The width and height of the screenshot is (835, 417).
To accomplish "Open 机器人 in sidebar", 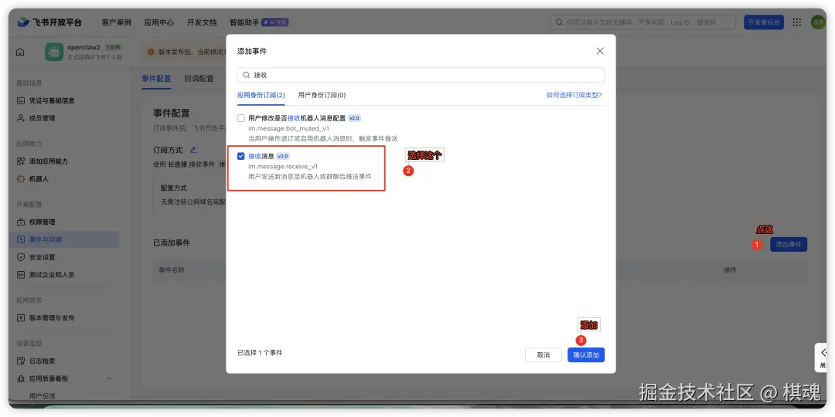I will 39,179.
